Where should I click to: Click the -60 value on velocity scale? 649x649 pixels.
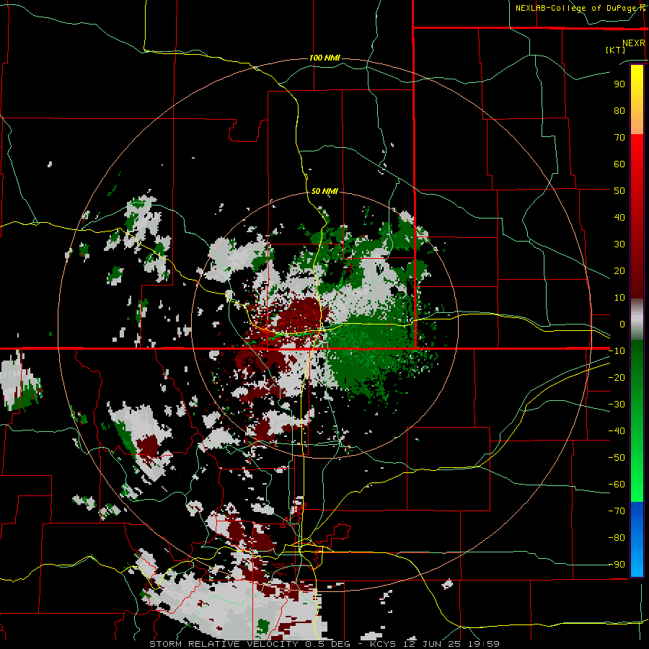(617, 485)
